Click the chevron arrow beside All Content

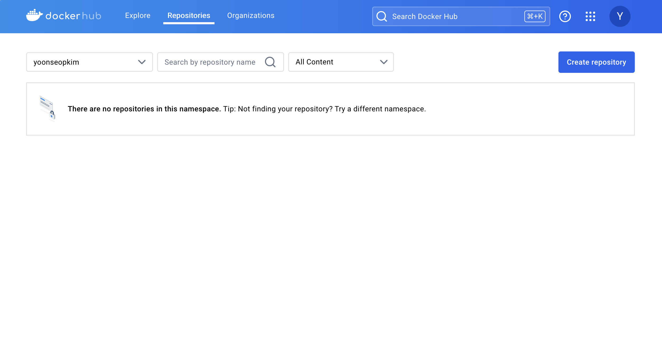pyautogui.click(x=384, y=62)
